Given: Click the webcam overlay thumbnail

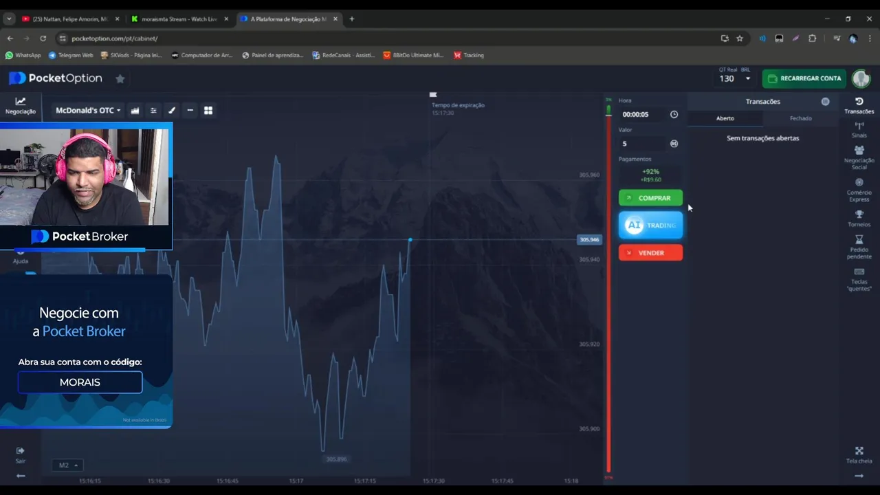Looking at the screenshot, I should [x=85, y=177].
